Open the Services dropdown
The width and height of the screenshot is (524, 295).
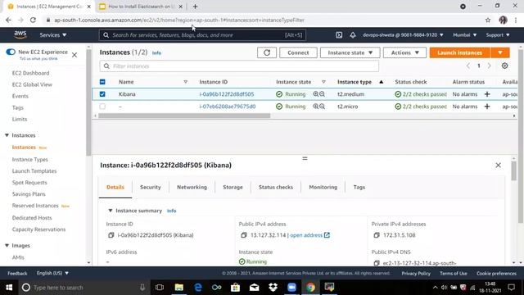(x=53, y=34)
